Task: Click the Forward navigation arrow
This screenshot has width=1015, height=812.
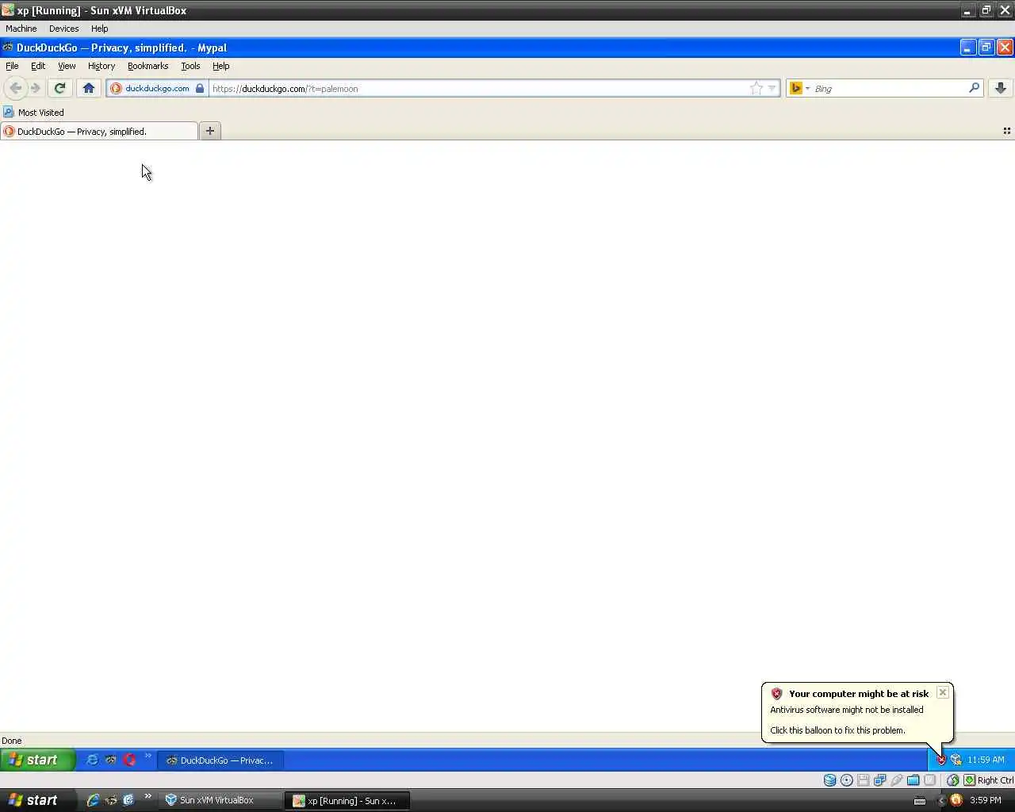Action: (35, 88)
